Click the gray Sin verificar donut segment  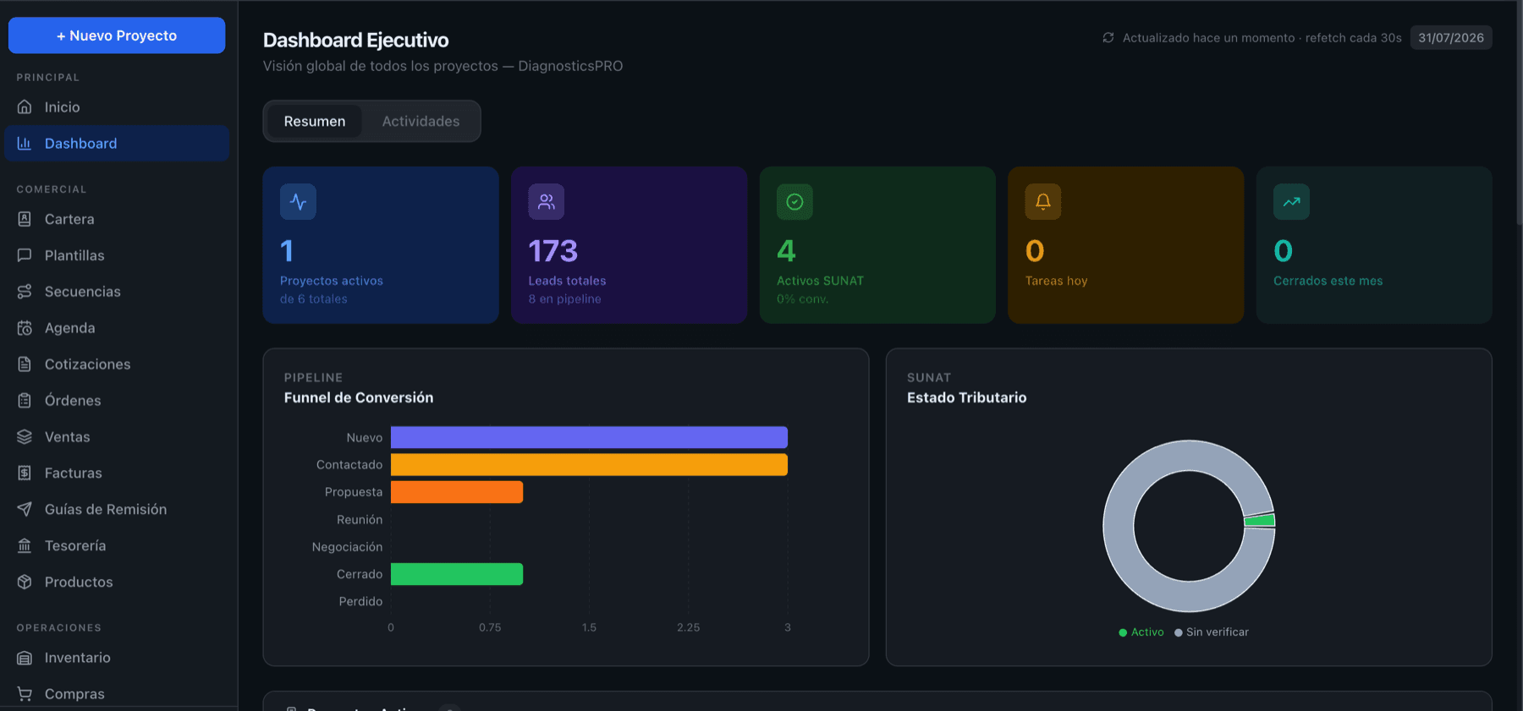pyautogui.click(x=1119, y=526)
